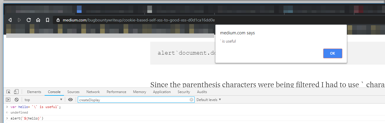Click the browser back arrow
Image resolution: width=385 pixels, height=123 pixels.
coord(10,20)
